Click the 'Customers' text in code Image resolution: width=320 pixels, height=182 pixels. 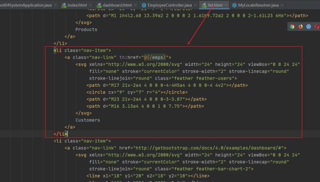(88, 120)
